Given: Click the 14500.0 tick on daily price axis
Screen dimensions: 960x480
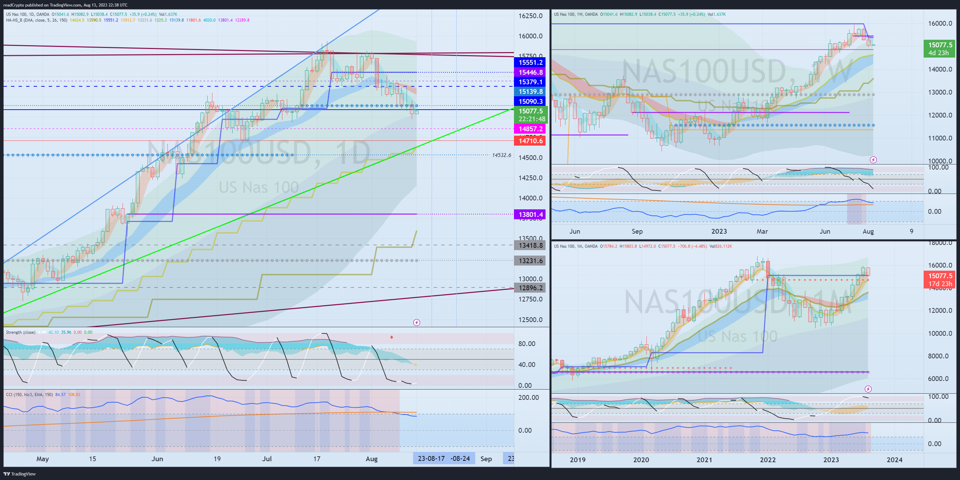Looking at the screenshot, I should (x=530, y=158).
